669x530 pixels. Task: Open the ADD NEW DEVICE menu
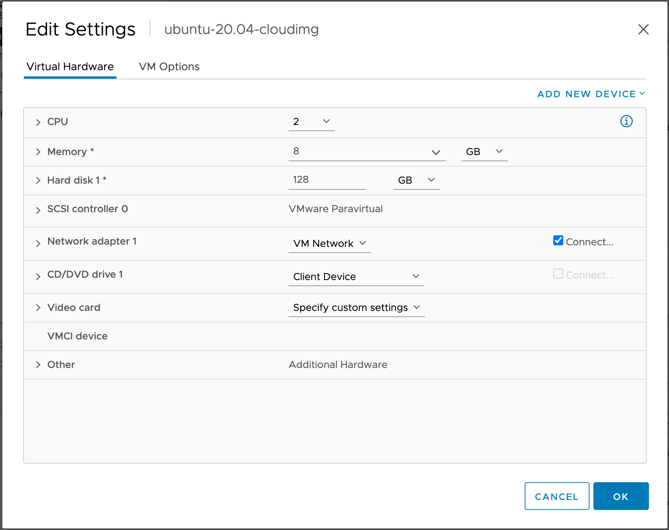coord(590,94)
